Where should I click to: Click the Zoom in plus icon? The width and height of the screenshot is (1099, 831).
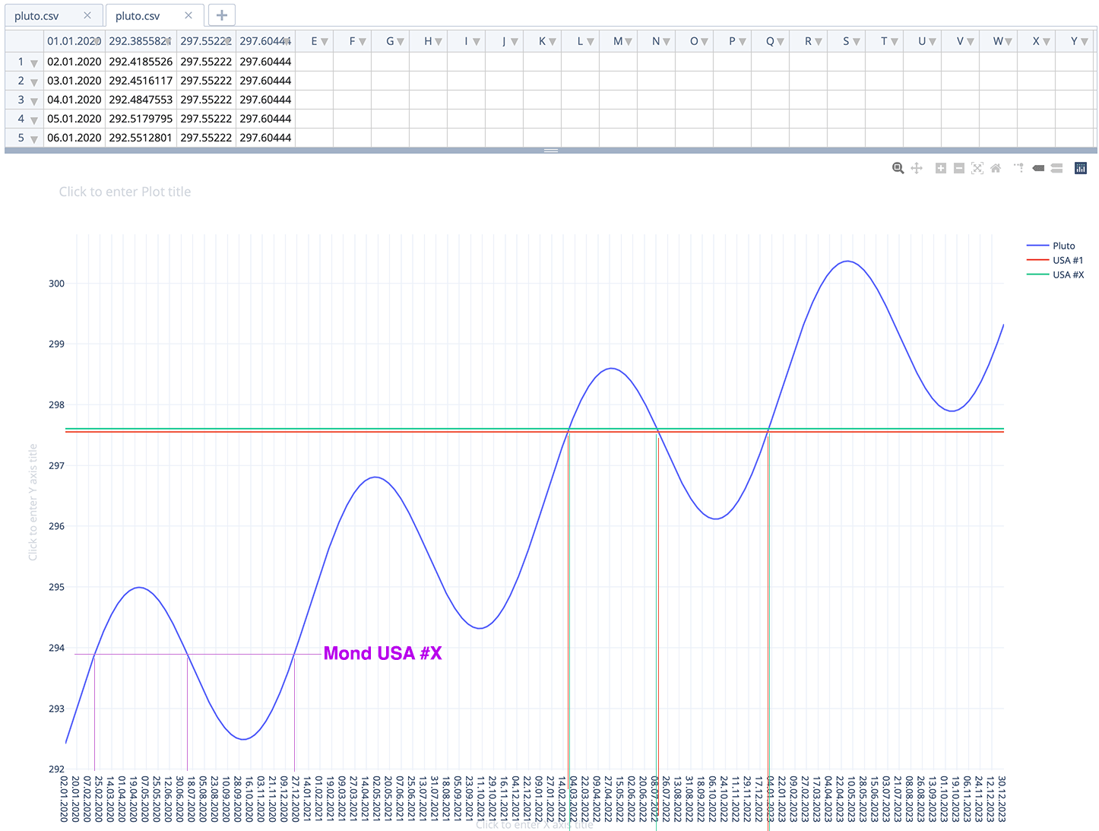941,168
